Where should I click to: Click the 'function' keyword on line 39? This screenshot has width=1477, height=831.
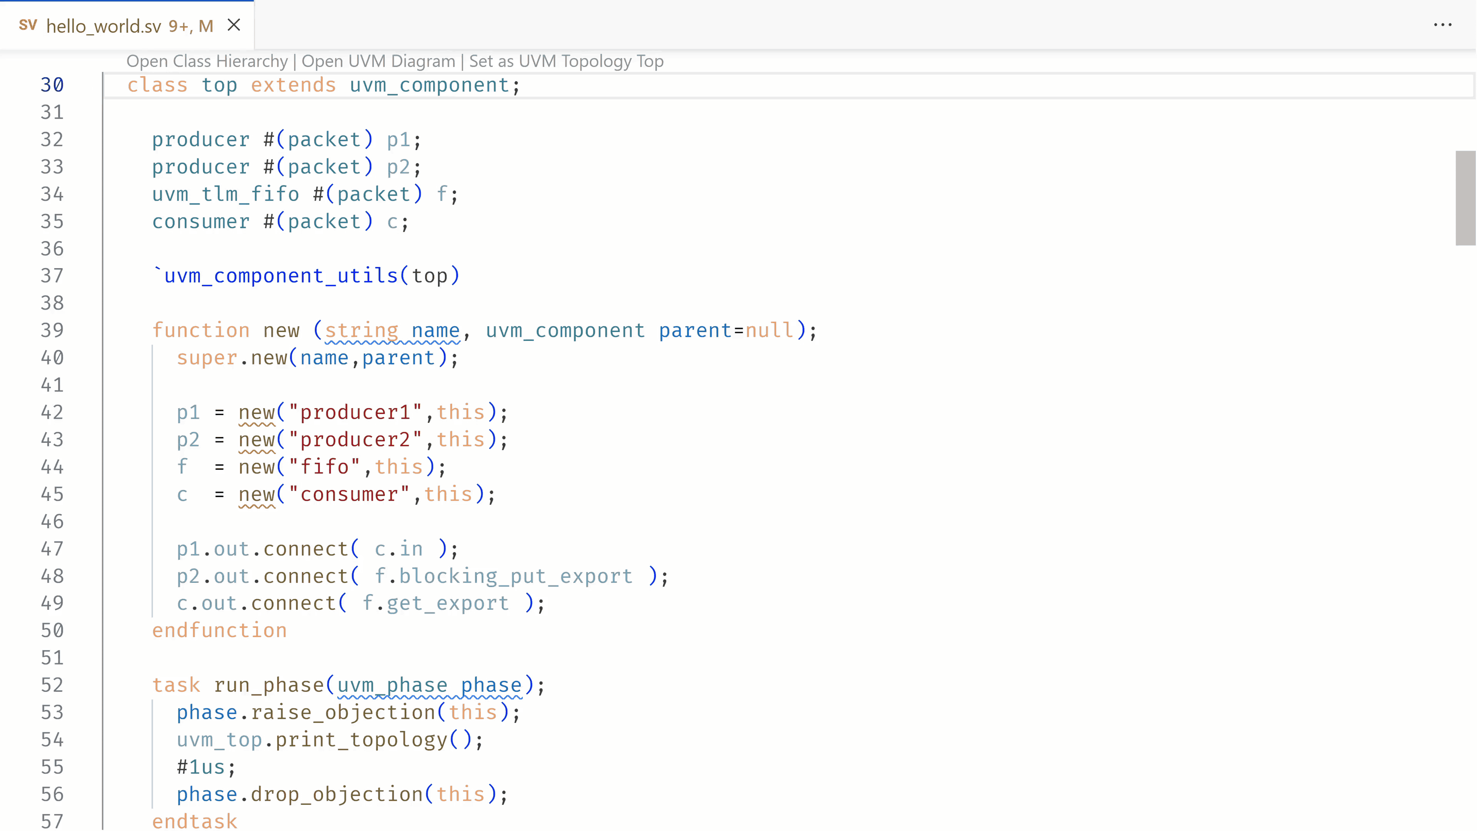(201, 330)
